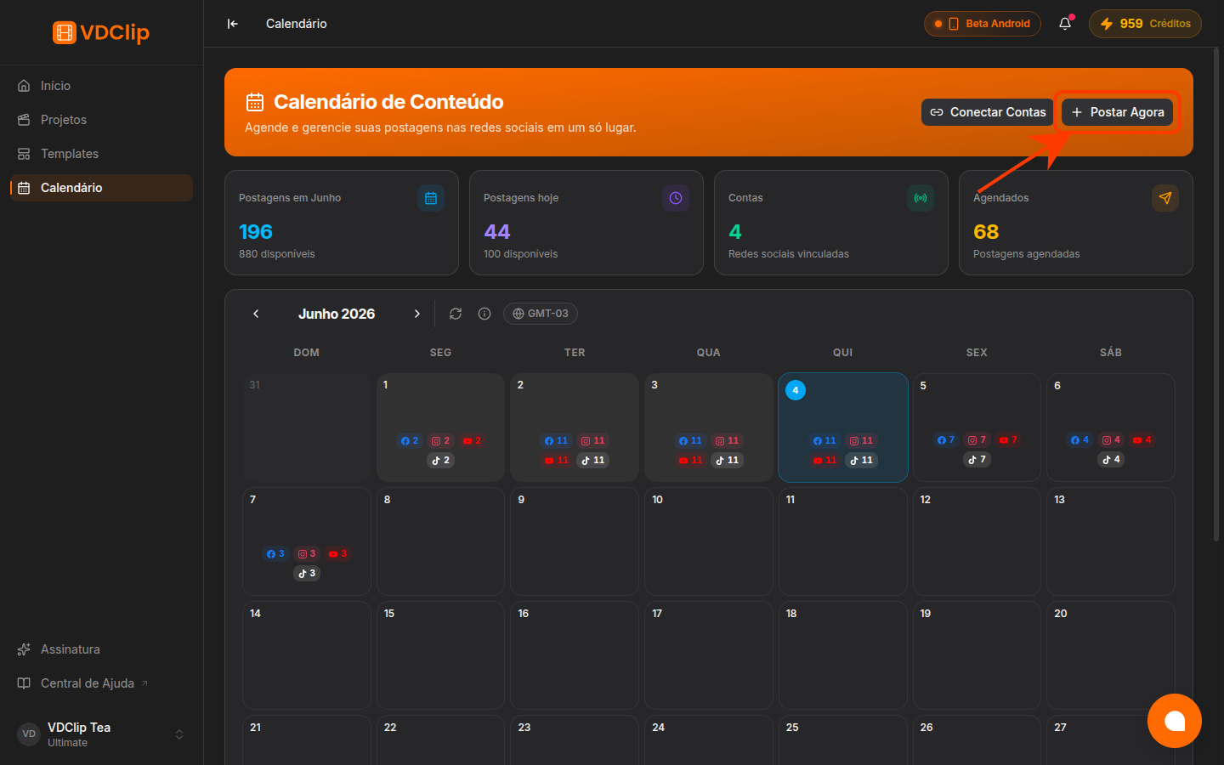The width and height of the screenshot is (1224, 765).
Task: Go to next month chevron
Action: tap(417, 314)
